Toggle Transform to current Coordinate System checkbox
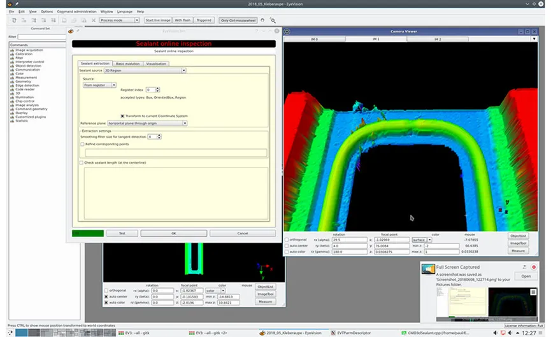Screen dimensions: 551x337 click(x=122, y=115)
